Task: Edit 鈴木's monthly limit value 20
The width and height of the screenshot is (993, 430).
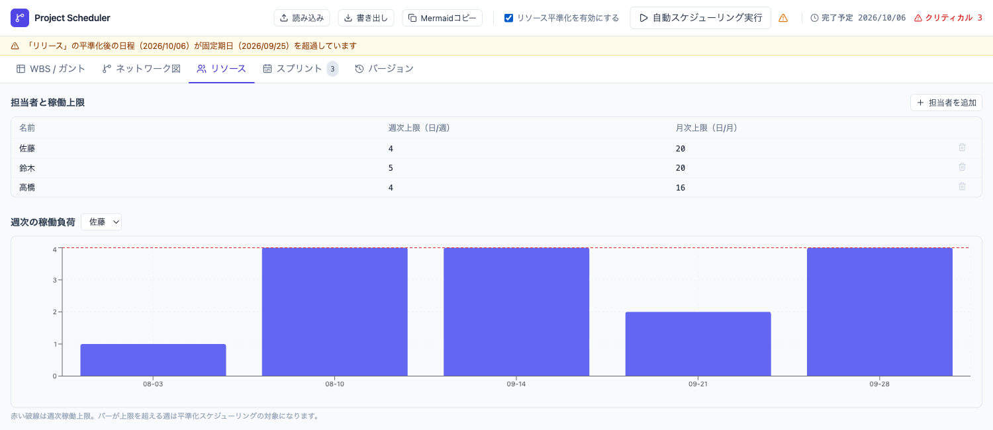Action: [681, 168]
